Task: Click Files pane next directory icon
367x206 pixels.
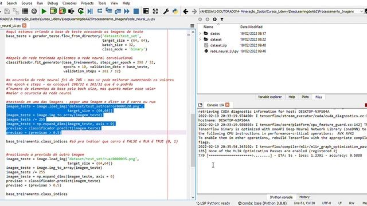Action: (208, 19)
